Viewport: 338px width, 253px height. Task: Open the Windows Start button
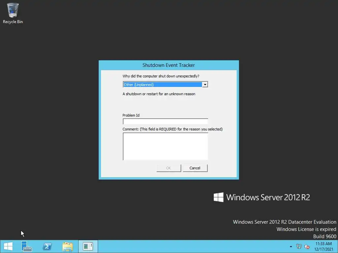point(8,246)
